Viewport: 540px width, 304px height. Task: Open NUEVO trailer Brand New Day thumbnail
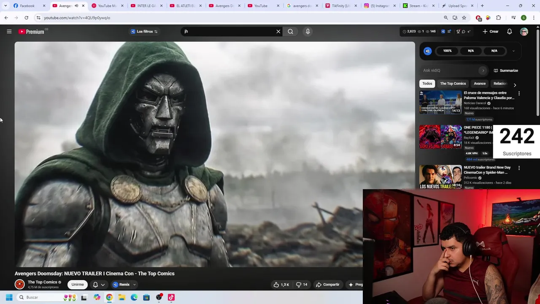[x=440, y=177]
